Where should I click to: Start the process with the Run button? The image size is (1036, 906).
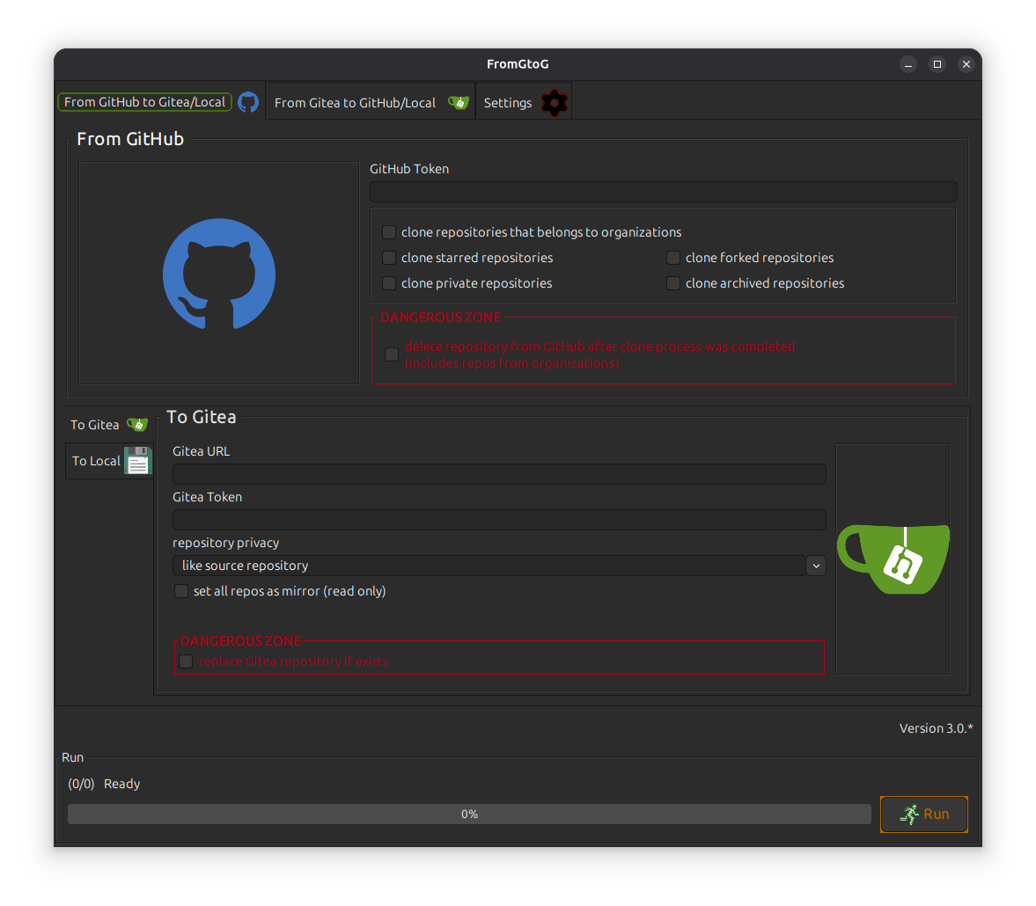coord(924,815)
